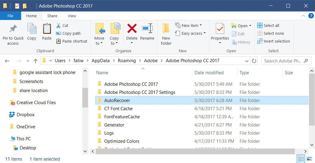Open the Copy to menu
Screen dimensions: 315x163
click(x=114, y=34)
